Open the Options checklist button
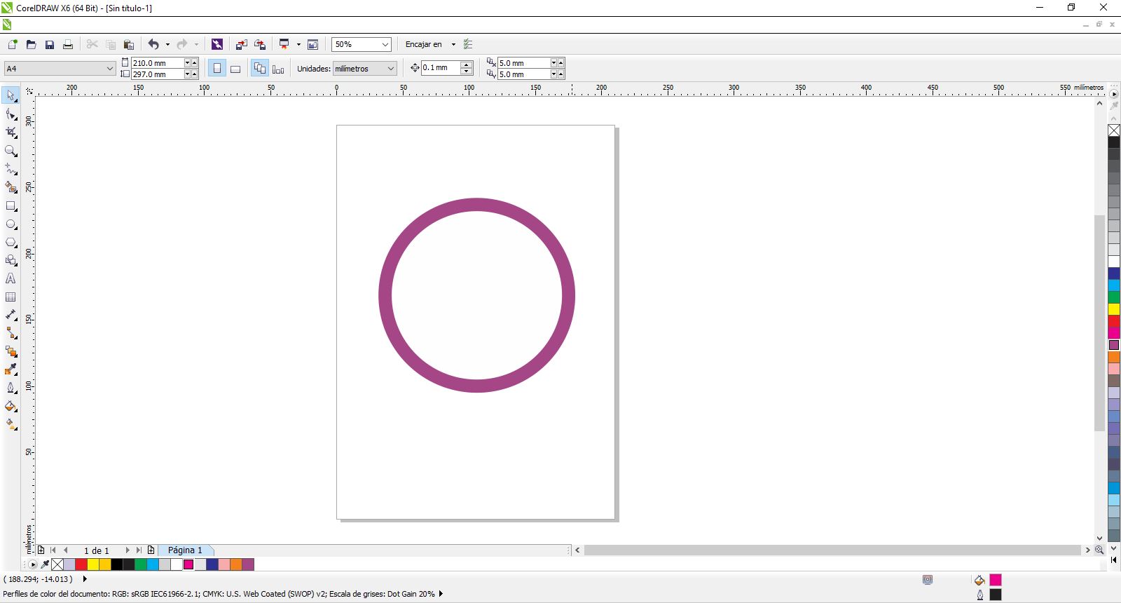 pyautogui.click(x=469, y=45)
